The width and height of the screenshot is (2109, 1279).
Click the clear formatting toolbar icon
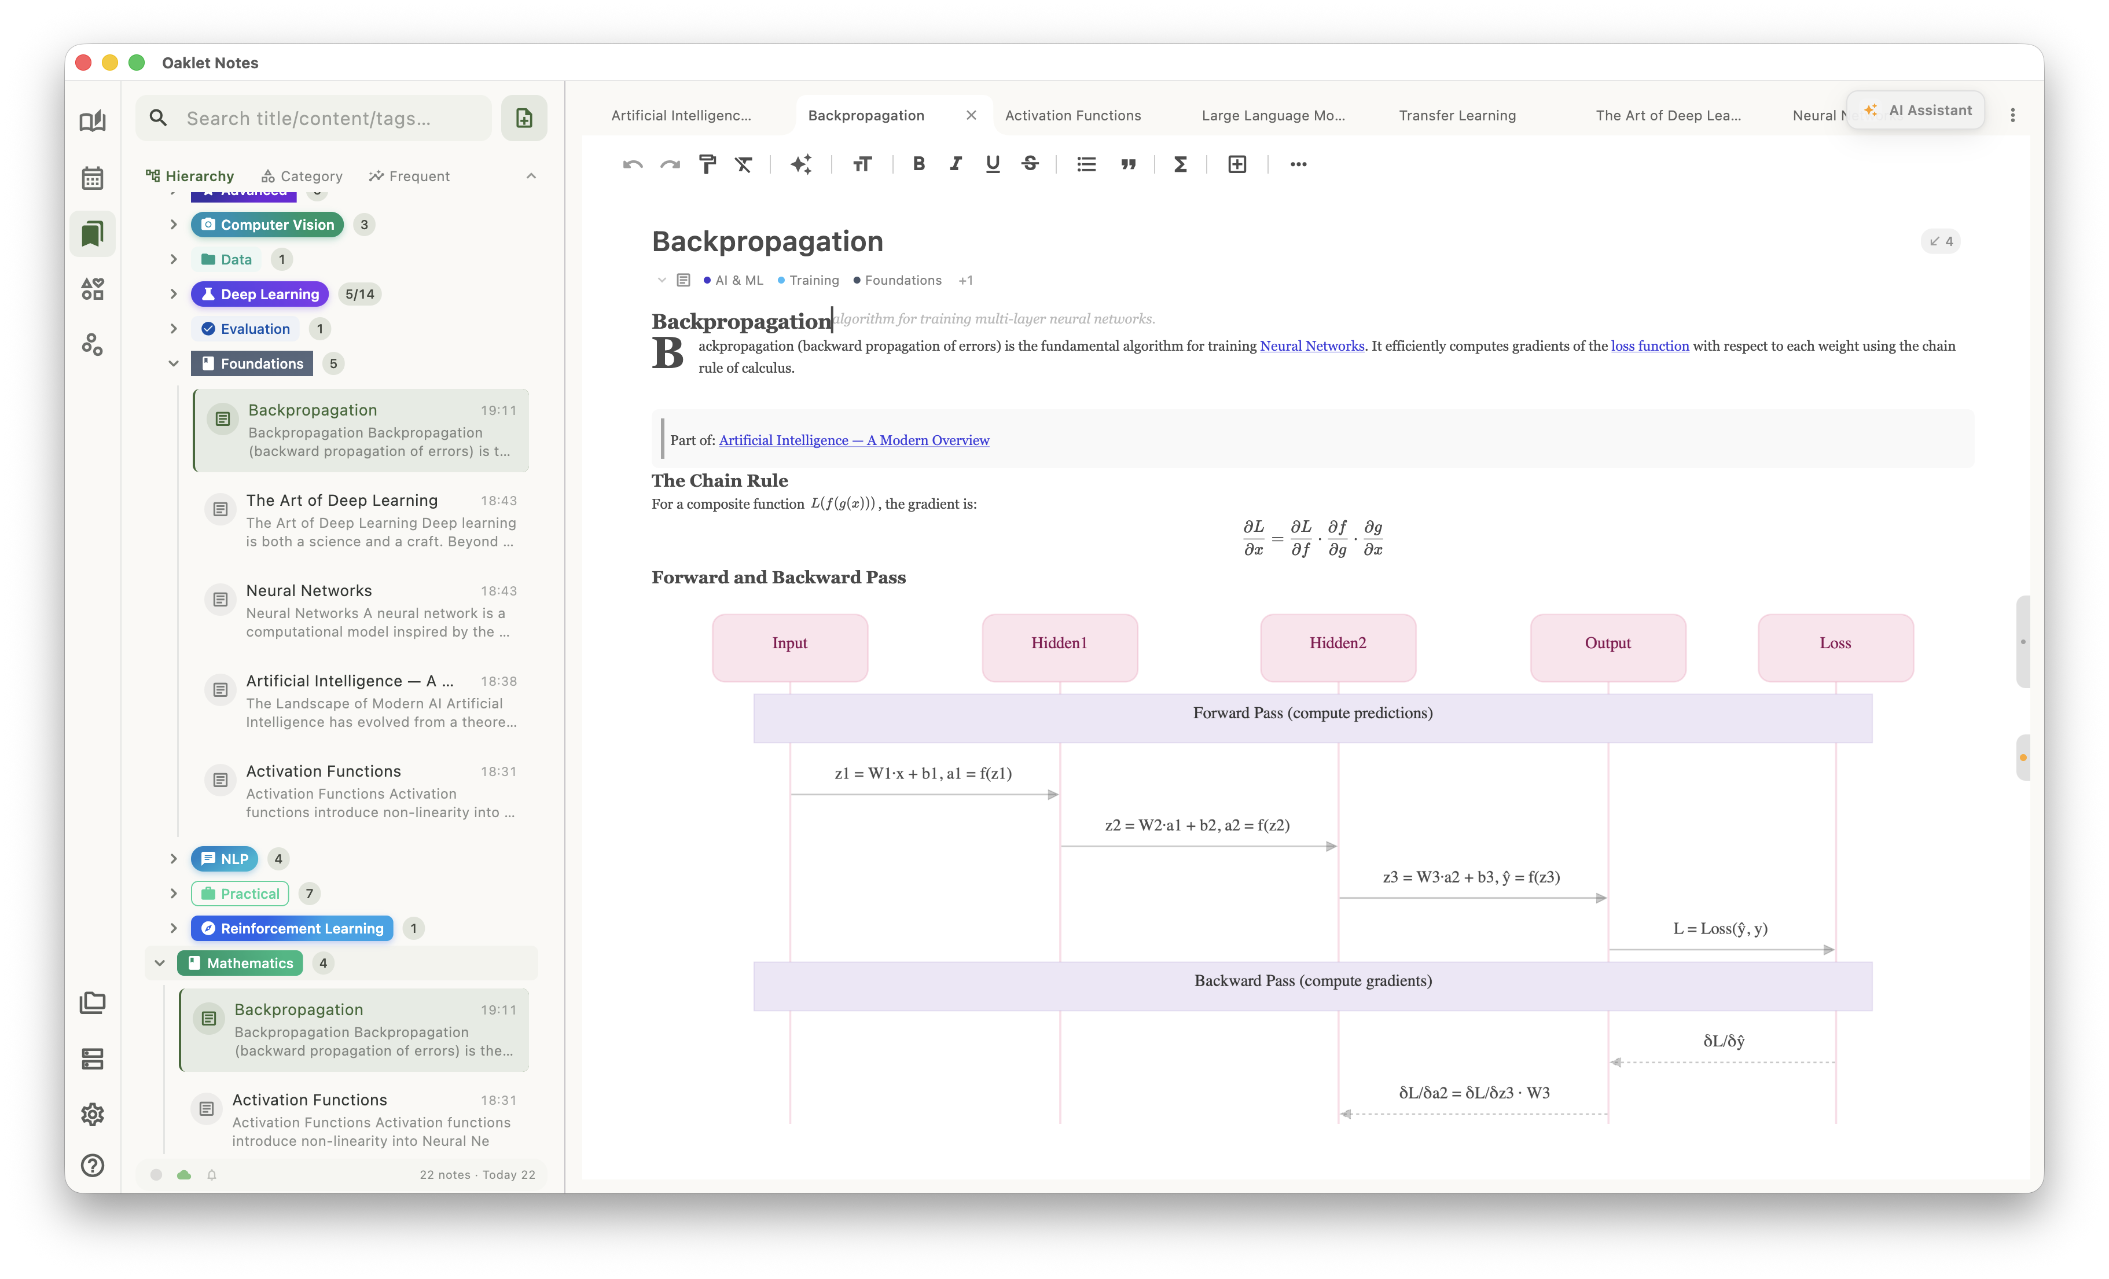(744, 164)
